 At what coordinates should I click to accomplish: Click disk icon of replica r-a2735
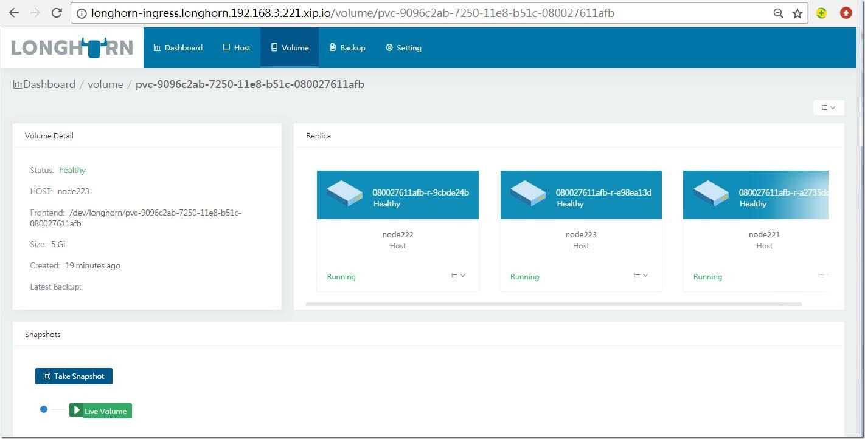[711, 193]
